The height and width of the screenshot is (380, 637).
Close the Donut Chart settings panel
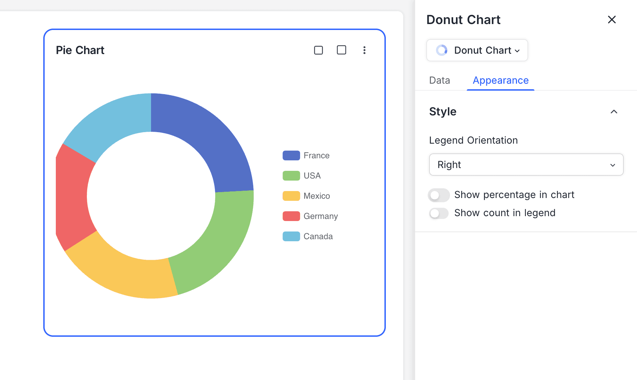point(612,20)
